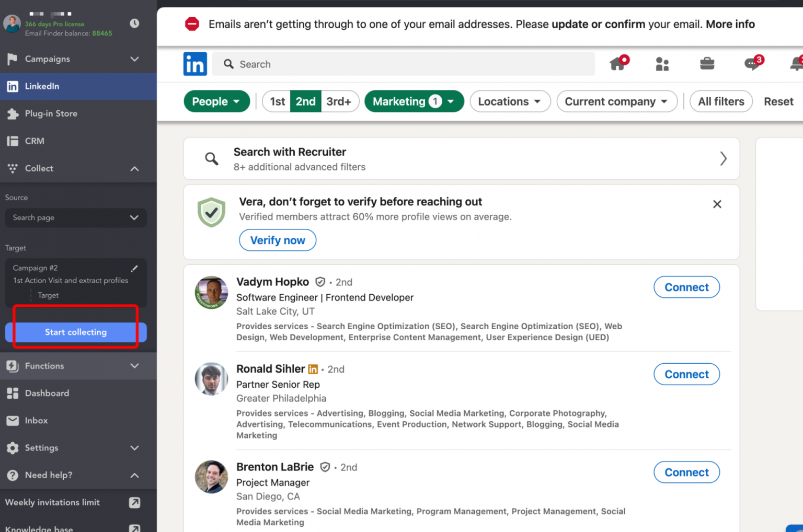Open the Locations filter dropdown
Viewport: 803px width, 532px height.
tap(510, 101)
